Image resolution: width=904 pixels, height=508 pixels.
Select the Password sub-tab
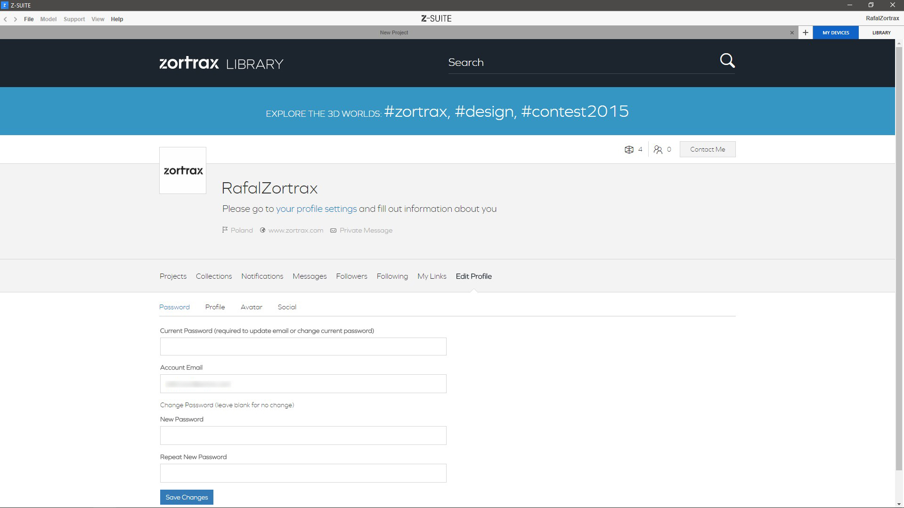[174, 307]
